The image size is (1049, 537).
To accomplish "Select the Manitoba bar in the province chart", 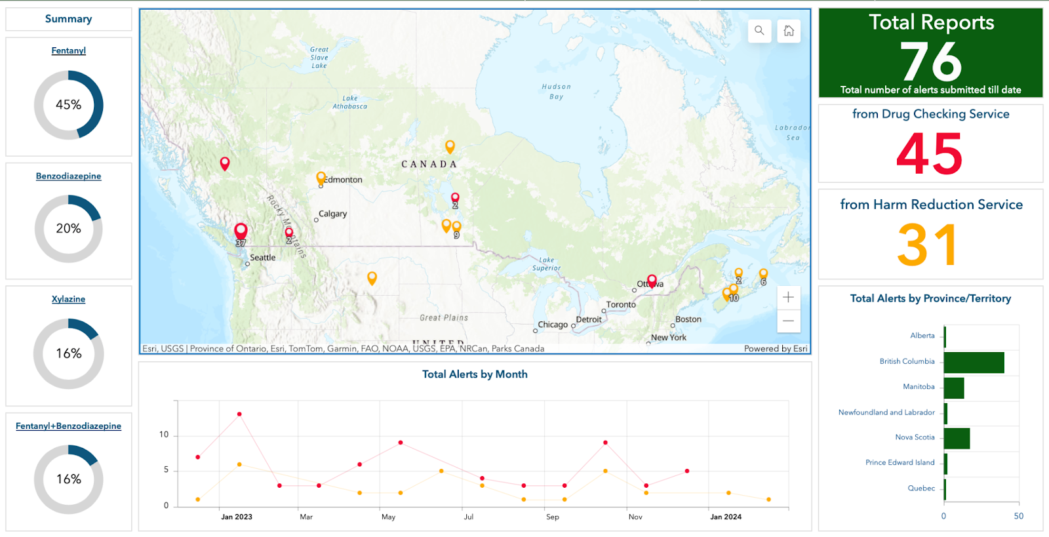I will [954, 388].
